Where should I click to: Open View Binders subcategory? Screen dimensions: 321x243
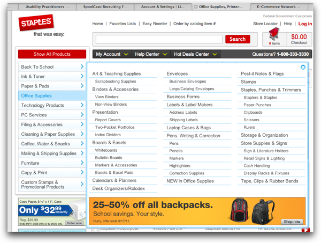(106, 97)
